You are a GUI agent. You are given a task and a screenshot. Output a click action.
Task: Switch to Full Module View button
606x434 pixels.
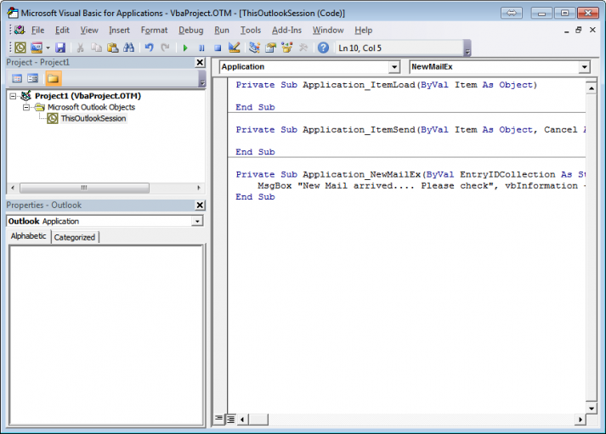(x=230, y=419)
